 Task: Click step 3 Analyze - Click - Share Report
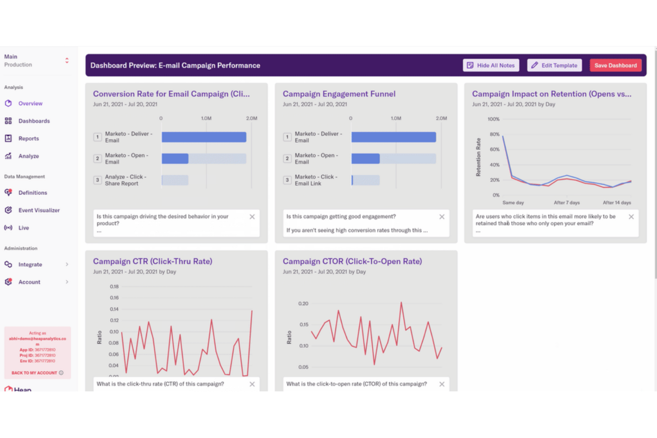(x=126, y=180)
